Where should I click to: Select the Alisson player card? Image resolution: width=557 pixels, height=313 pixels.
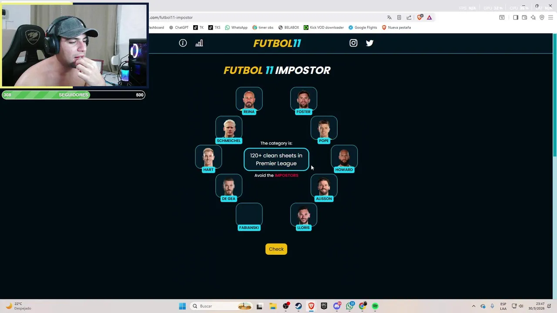coord(324,188)
